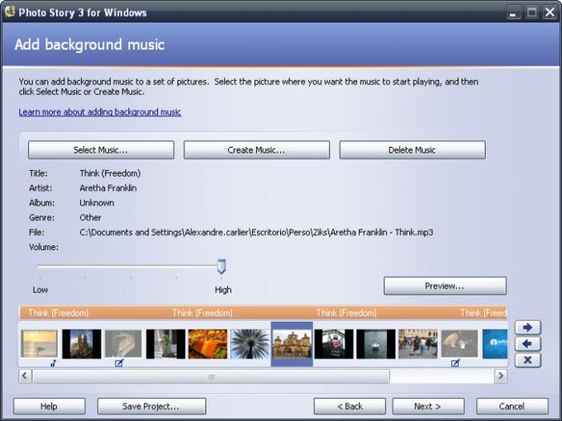Viewport: 562px width, 421px height.
Task: Minimize the Photo Story window
Action: (x=513, y=12)
